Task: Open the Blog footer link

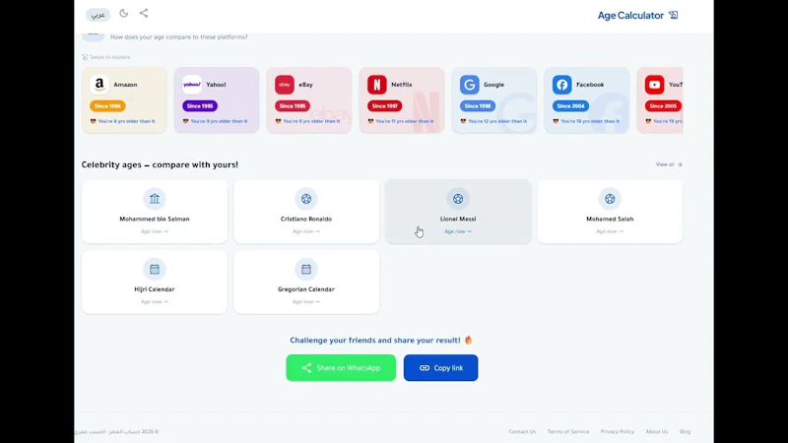Action: pyautogui.click(x=685, y=431)
